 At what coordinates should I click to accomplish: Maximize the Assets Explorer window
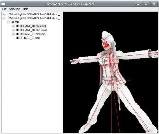(146, 4)
